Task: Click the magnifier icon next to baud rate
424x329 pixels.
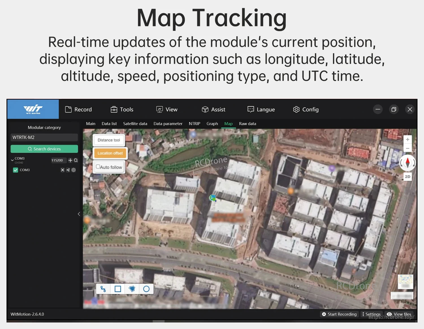Action: click(x=76, y=160)
